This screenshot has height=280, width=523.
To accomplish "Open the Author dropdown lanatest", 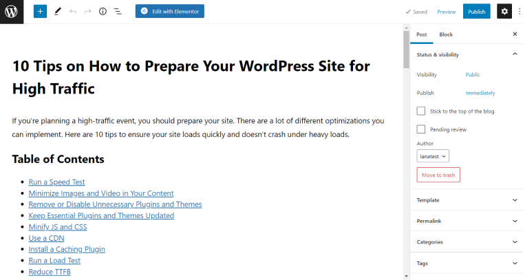I will (433, 156).
